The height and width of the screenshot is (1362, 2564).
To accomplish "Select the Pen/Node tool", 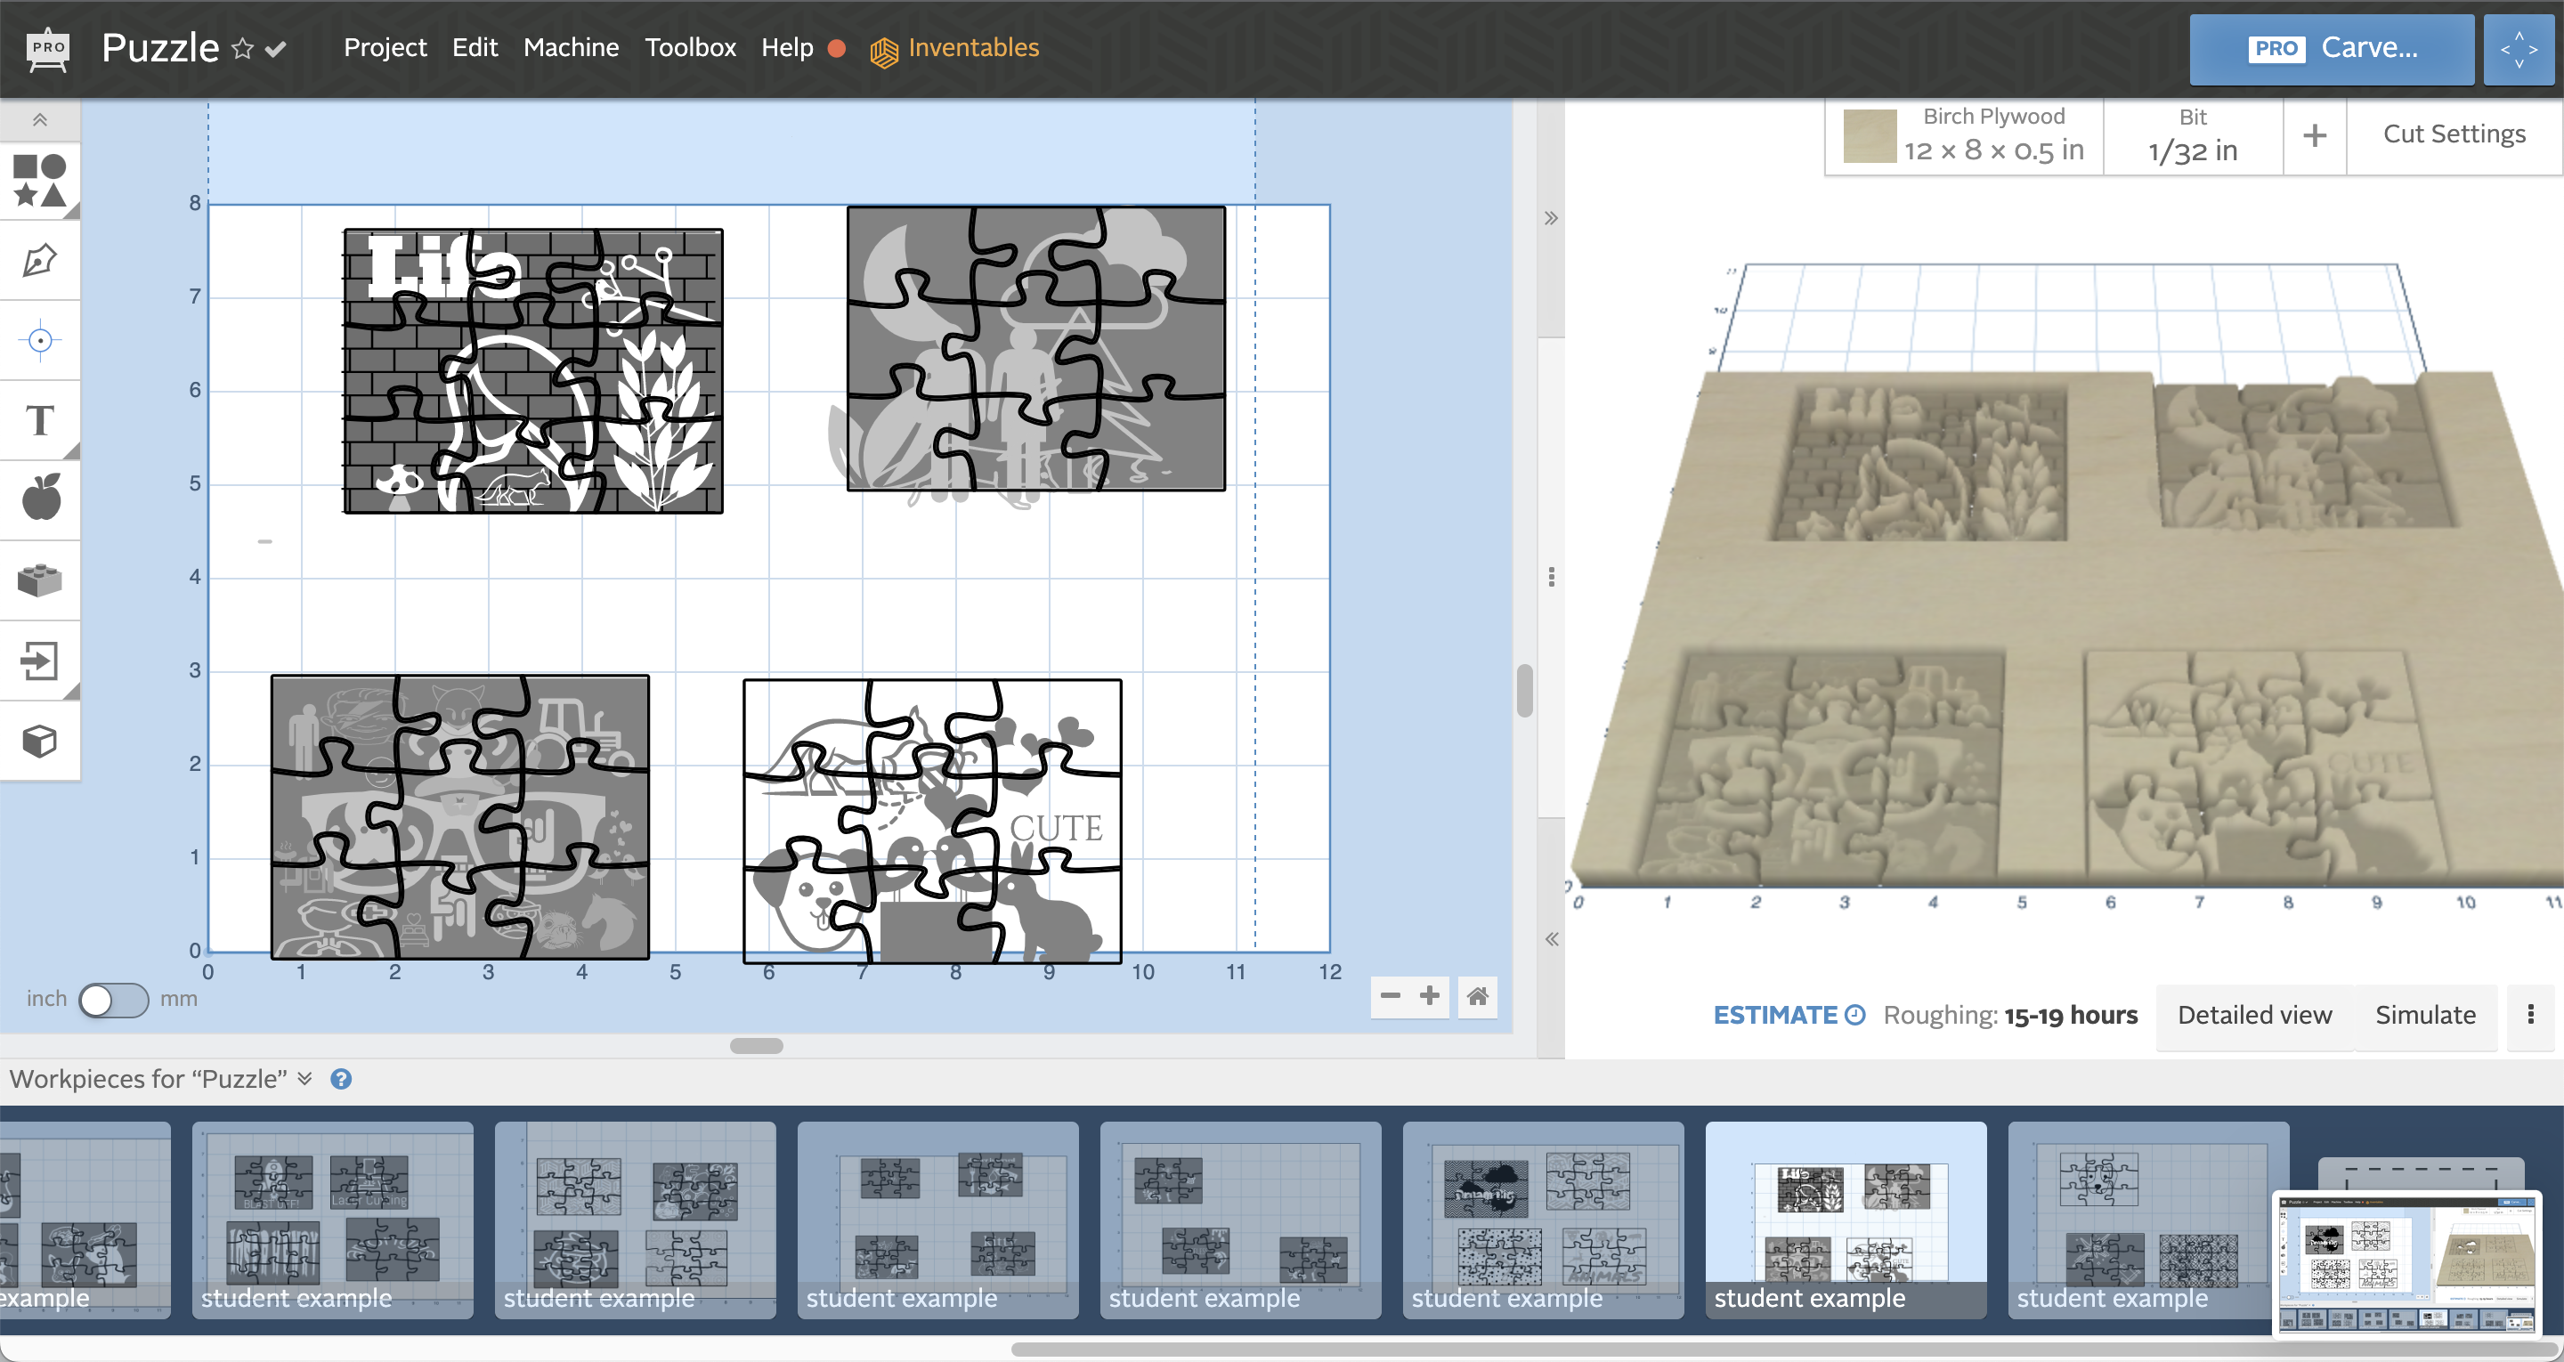I will tap(43, 263).
